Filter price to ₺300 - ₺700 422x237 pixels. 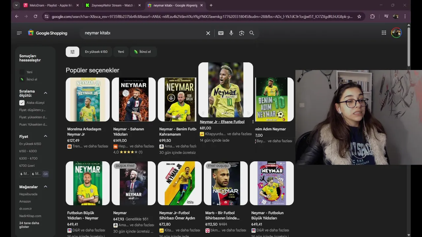pyautogui.click(x=28, y=158)
